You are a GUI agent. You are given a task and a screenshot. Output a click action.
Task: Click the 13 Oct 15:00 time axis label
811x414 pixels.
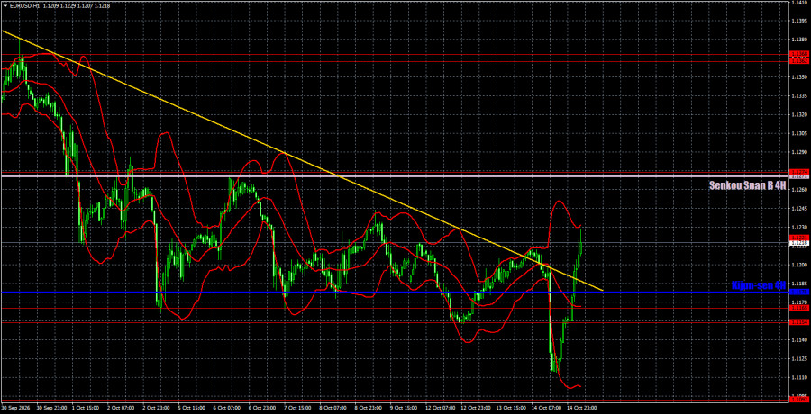pos(511,408)
